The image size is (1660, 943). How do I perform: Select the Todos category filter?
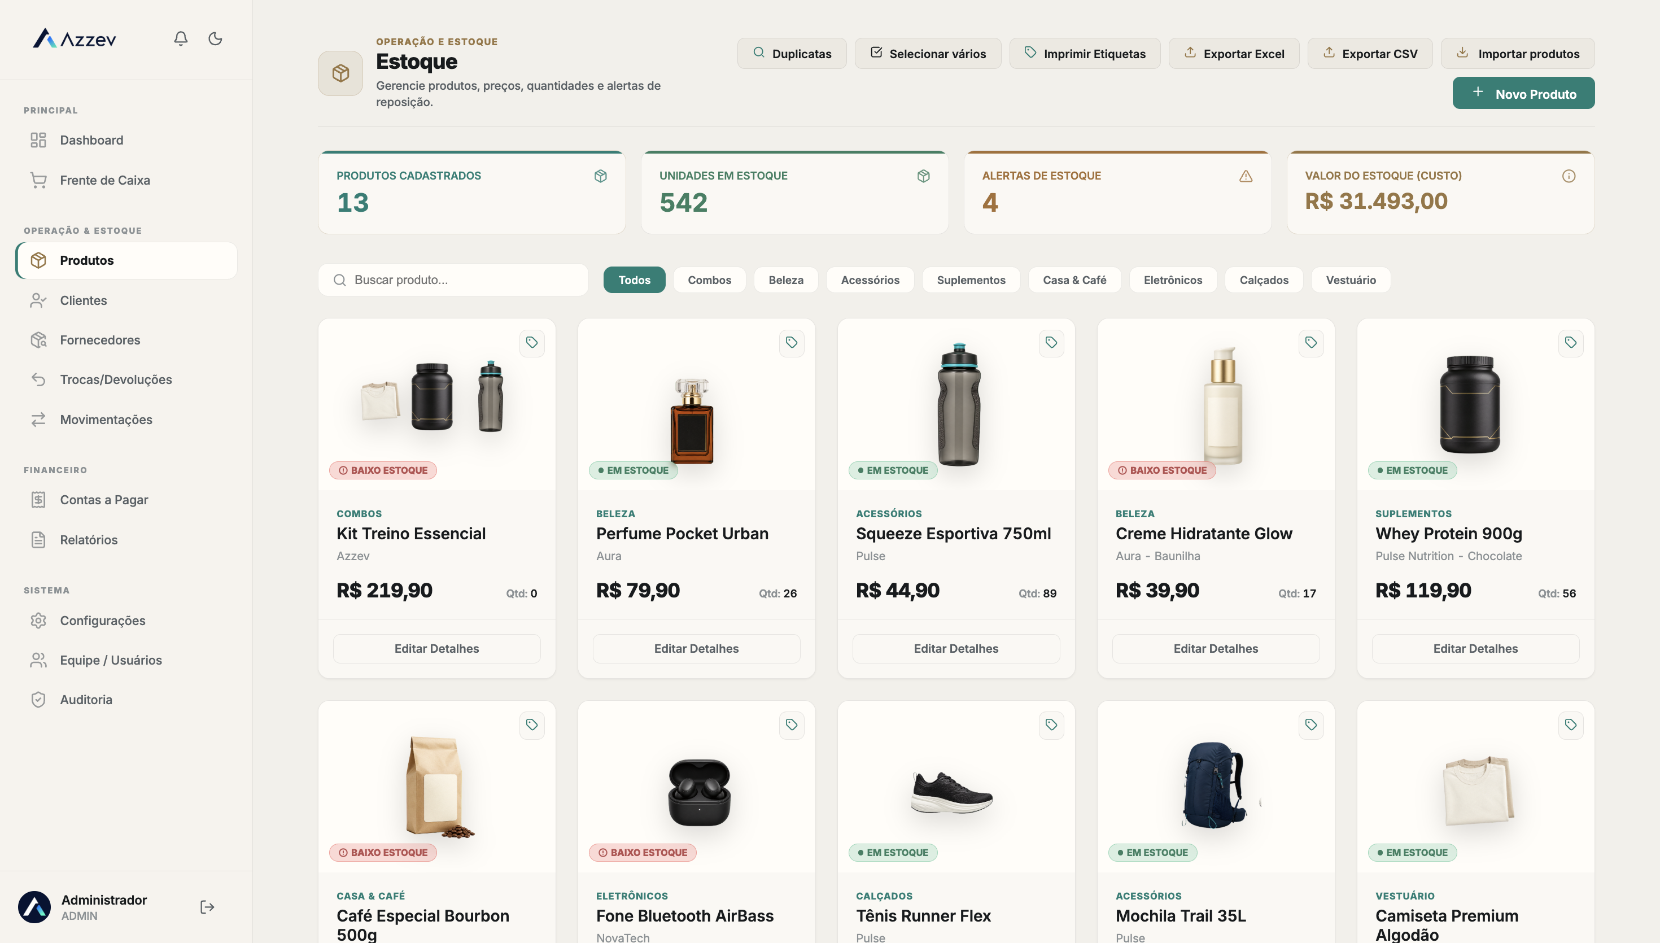(x=634, y=280)
